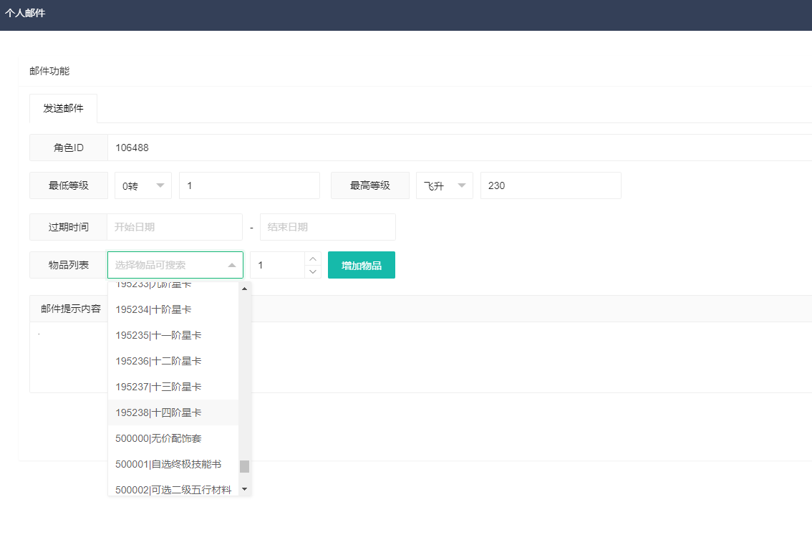
Task: Click the 开始日期 start date field
Action: 175,227
